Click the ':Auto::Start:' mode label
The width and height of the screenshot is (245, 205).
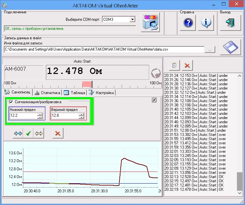pyautogui.click(x=82, y=61)
